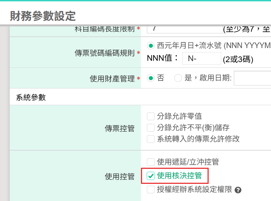Image resolution: width=271 pixels, height=201 pixels.
Task: Select 是，啟用日期 radio option
Action: 178,78
